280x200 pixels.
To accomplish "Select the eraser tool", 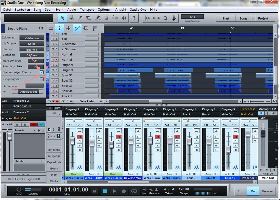I will 89,18.
